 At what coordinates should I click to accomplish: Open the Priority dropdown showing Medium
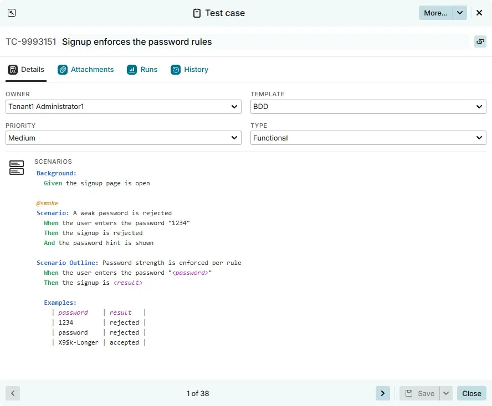[x=124, y=138]
